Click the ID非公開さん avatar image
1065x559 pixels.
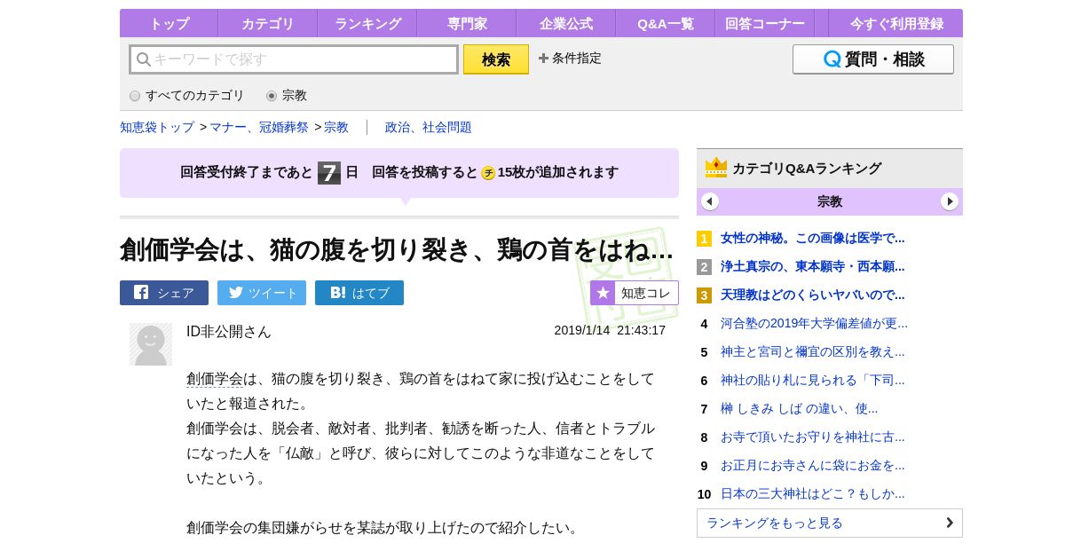point(151,344)
